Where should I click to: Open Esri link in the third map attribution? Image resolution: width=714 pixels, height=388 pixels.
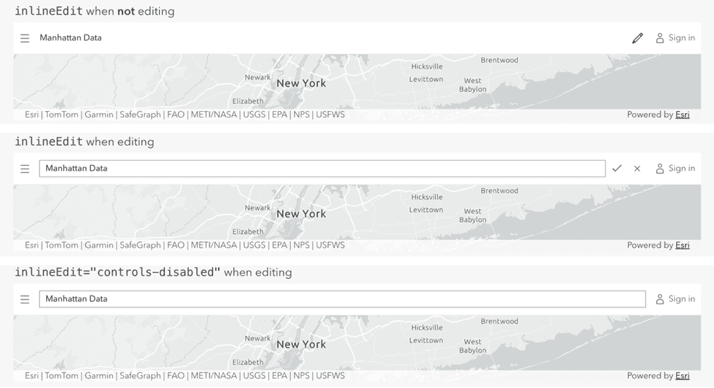pyautogui.click(x=682, y=376)
